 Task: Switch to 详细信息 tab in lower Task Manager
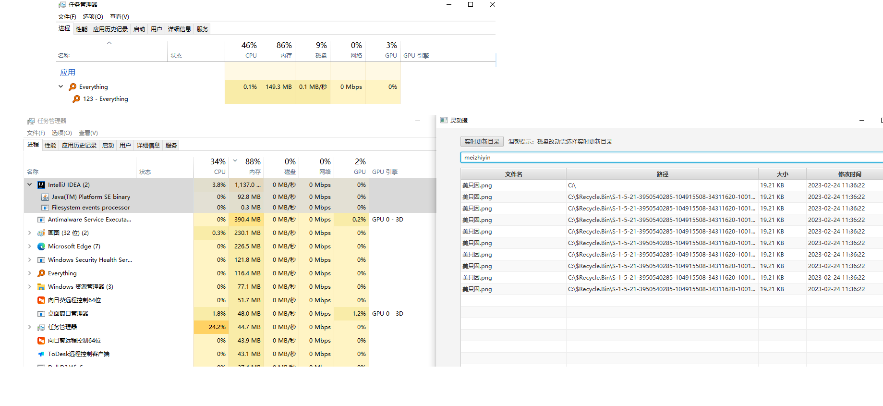[148, 146]
